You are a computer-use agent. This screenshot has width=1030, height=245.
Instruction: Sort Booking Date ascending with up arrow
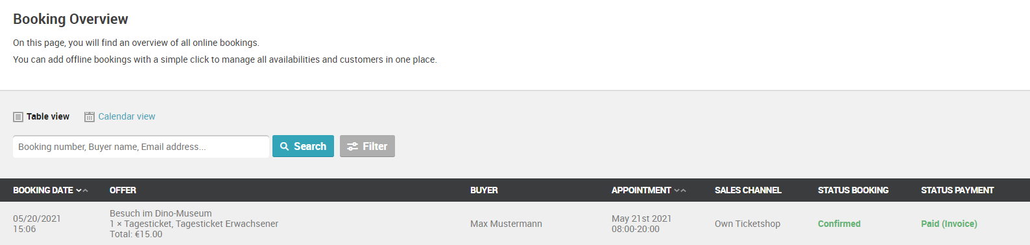(x=85, y=191)
